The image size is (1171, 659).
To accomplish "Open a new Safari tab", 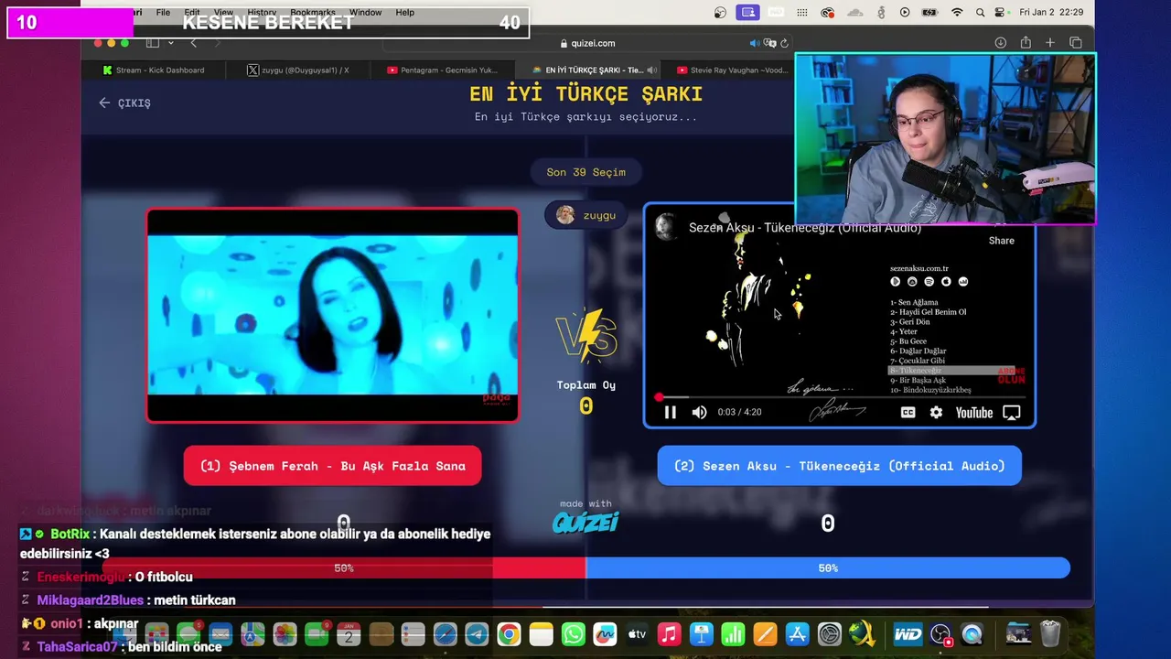I will point(1050,43).
